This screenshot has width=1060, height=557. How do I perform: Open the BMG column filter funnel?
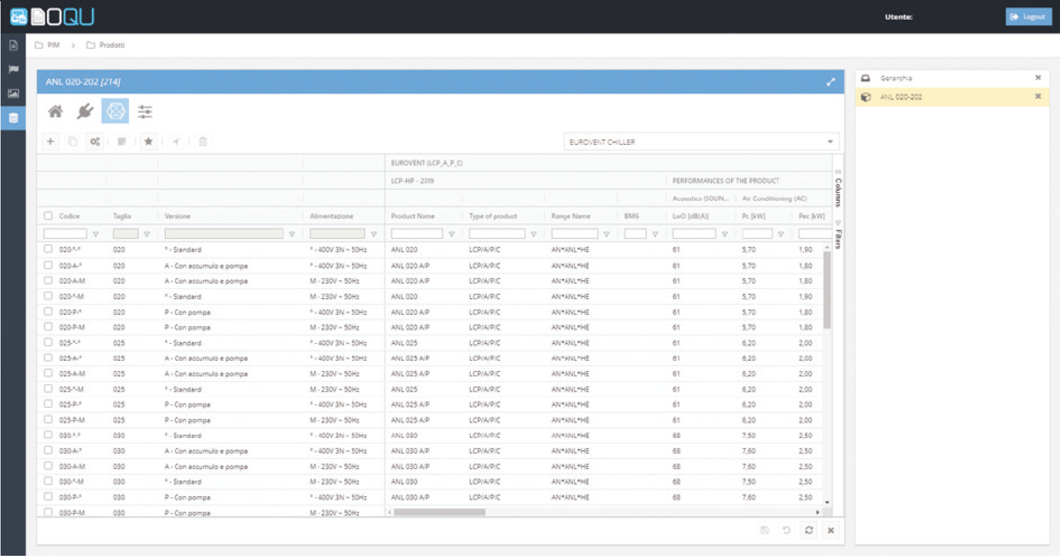point(655,234)
